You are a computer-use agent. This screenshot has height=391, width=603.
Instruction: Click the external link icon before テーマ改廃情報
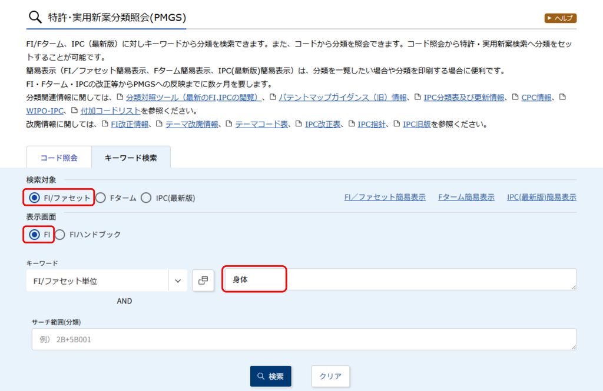coord(159,124)
